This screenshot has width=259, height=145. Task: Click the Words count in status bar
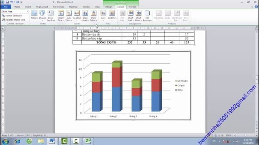coord(23,135)
